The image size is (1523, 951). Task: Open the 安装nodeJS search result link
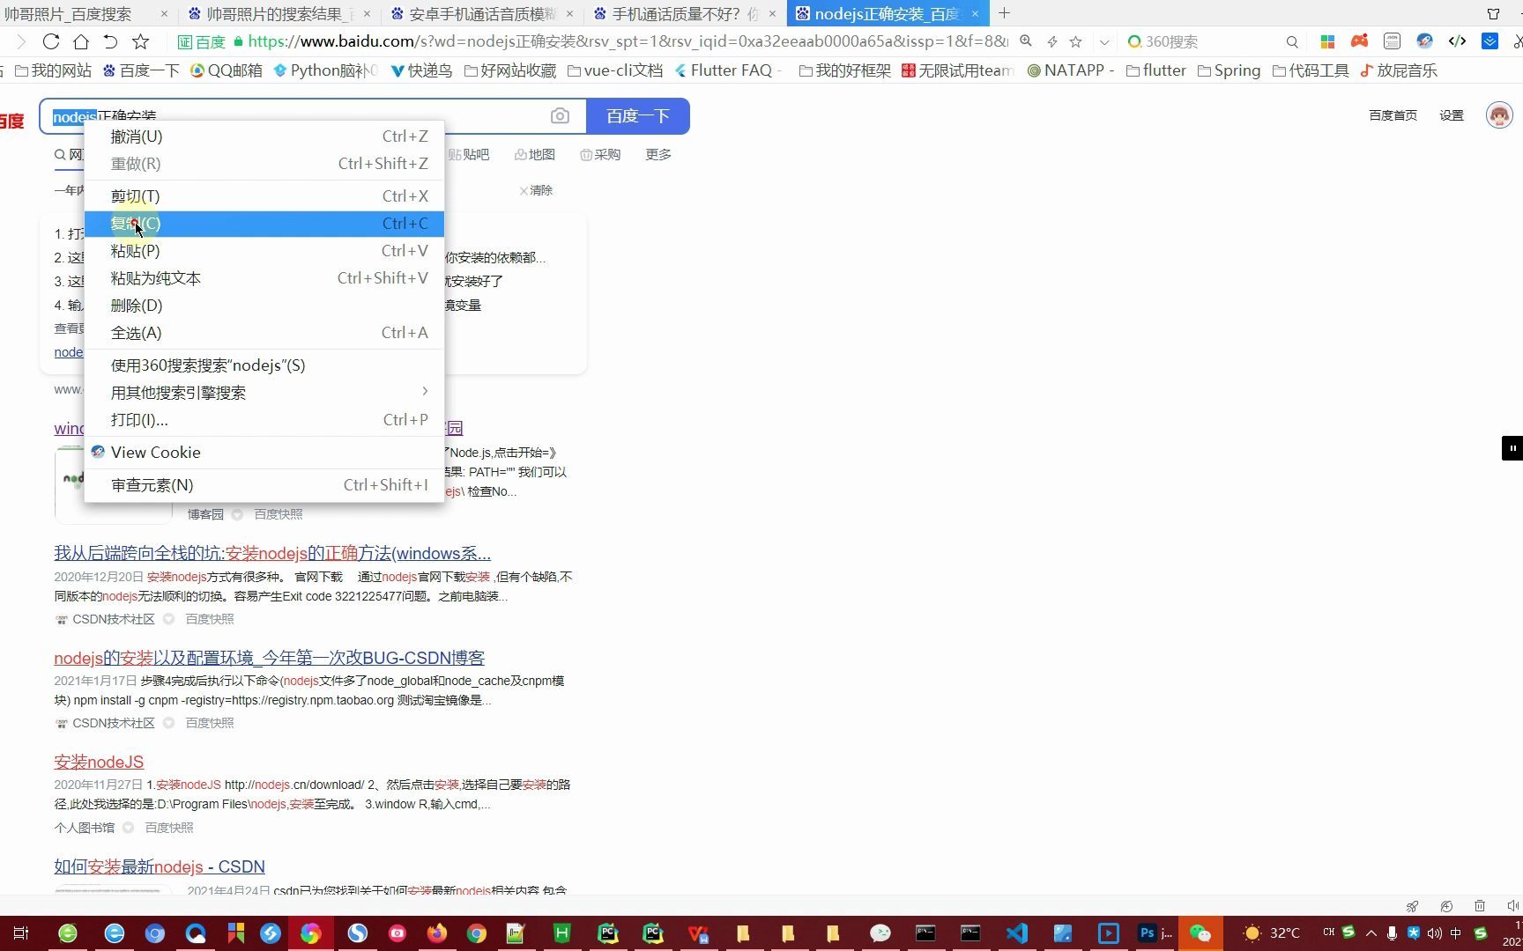point(98,762)
